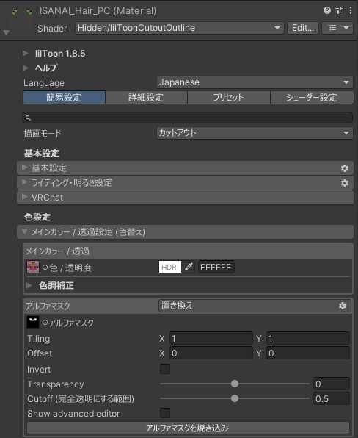Screen dimensions: 358x438
Task: Open the Language dropdown set to Japanese
Action: [255, 82]
